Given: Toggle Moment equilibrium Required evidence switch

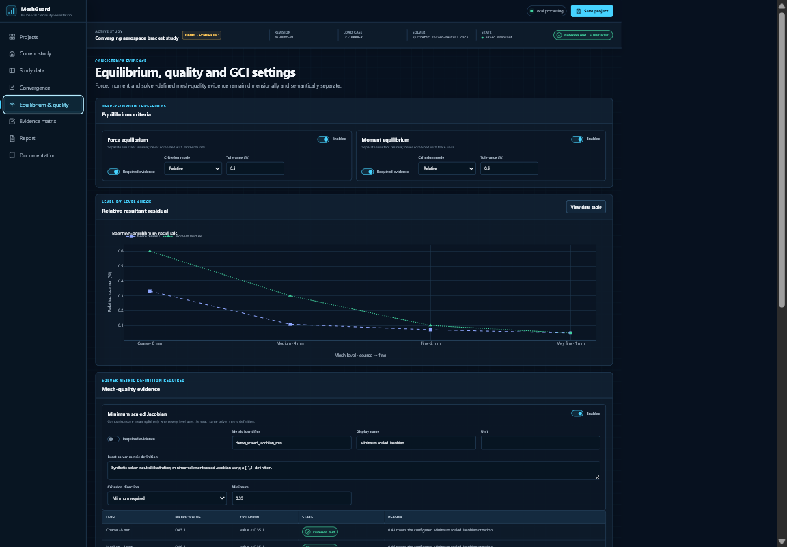Looking at the screenshot, I should coord(368,172).
